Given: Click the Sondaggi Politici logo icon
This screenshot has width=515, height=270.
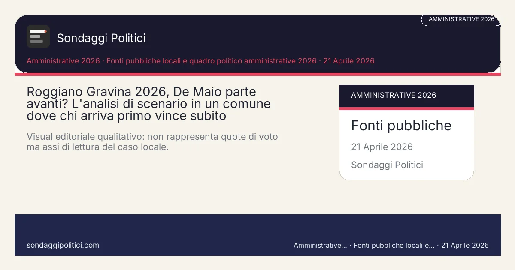Looking at the screenshot, I should coord(38,36).
